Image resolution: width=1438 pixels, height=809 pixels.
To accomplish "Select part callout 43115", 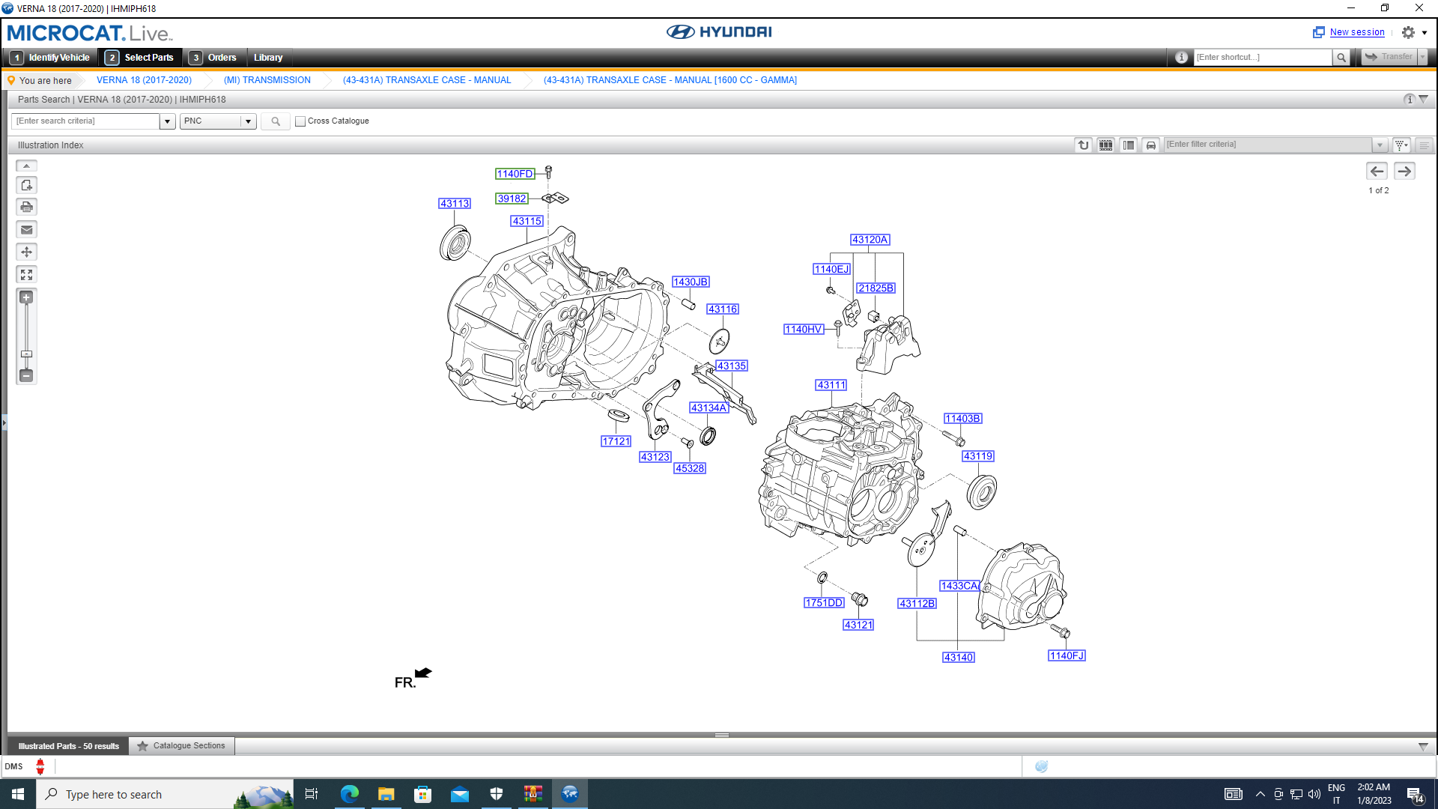I will [x=527, y=221].
